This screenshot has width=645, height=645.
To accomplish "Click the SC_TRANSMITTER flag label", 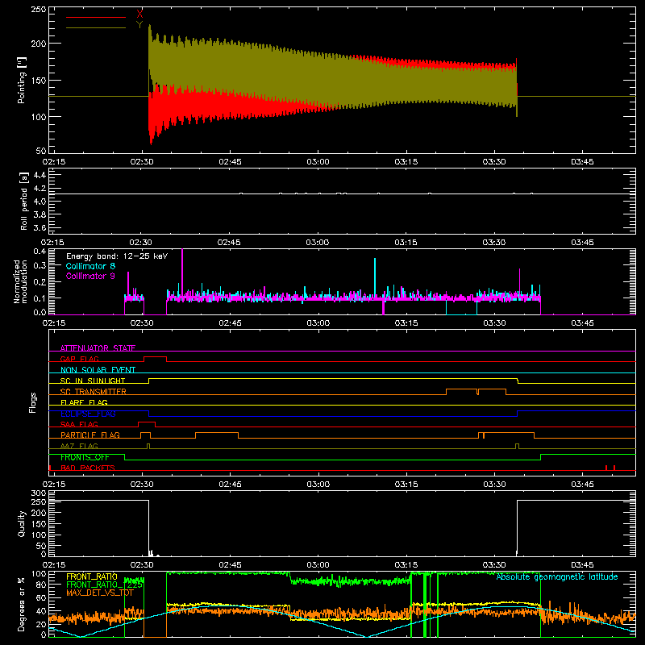I will click(94, 392).
